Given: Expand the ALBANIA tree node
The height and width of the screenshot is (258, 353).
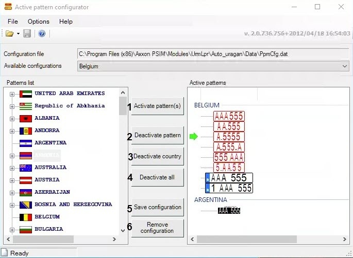Looking at the screenshot, I should coord(12,119).
